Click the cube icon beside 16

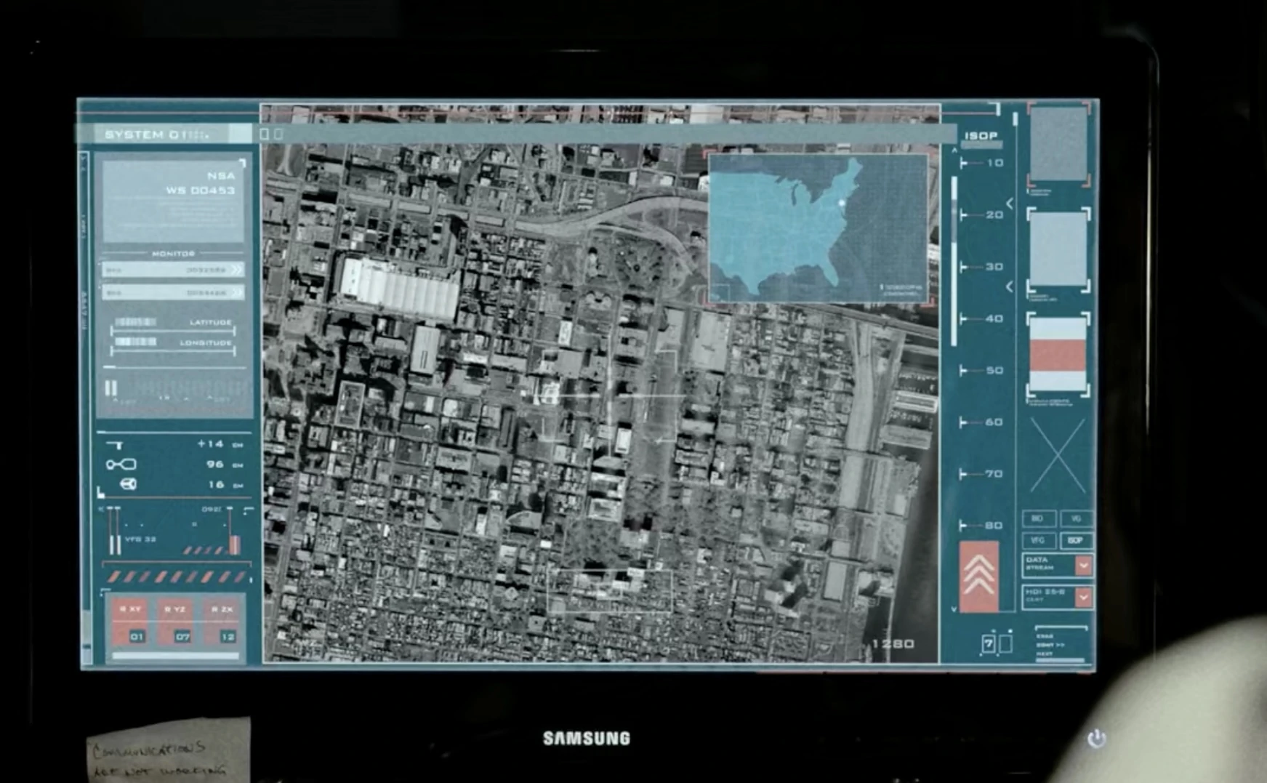point(129,484)
